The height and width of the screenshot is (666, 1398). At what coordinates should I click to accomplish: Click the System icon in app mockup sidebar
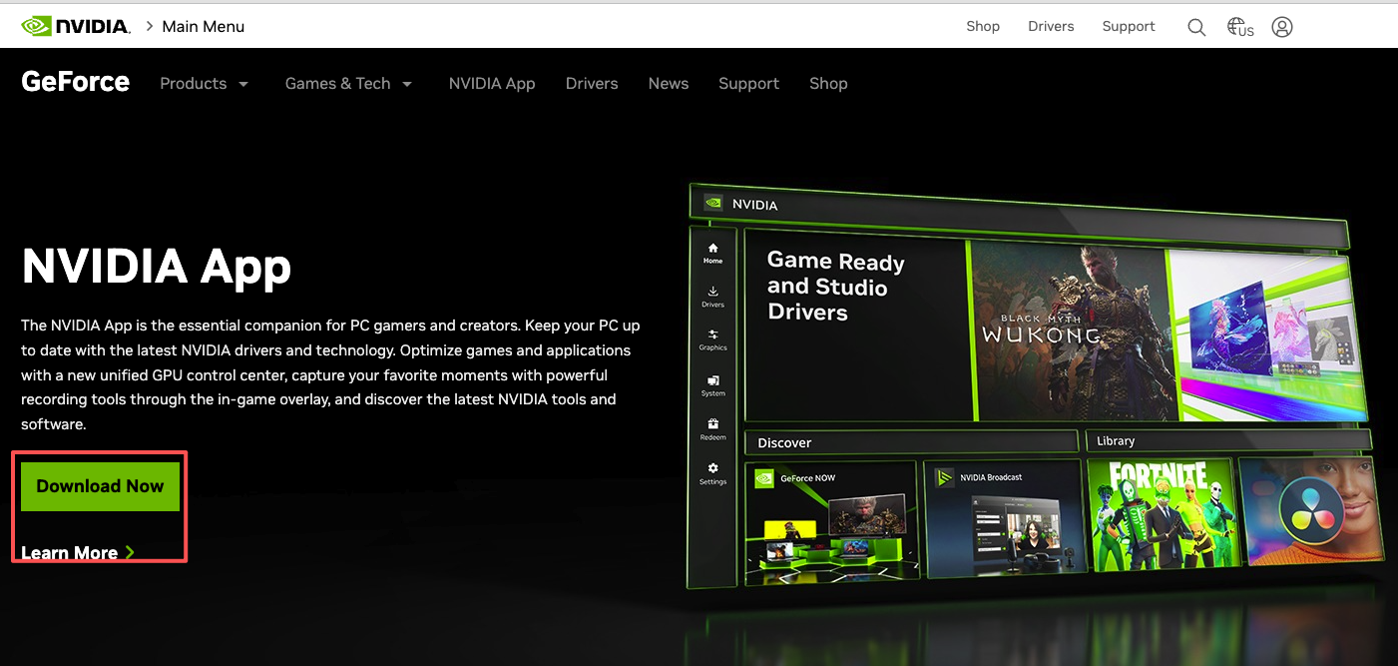point(712,380)
